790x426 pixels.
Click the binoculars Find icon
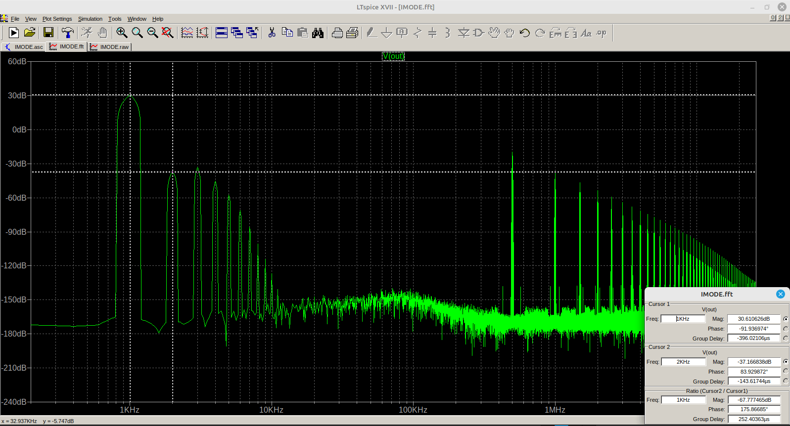pos(318,33)
